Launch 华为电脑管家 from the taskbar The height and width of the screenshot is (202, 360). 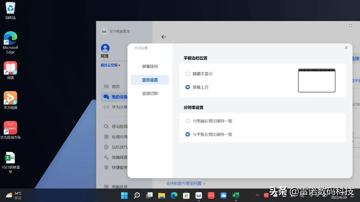click(x=199, y=195)
